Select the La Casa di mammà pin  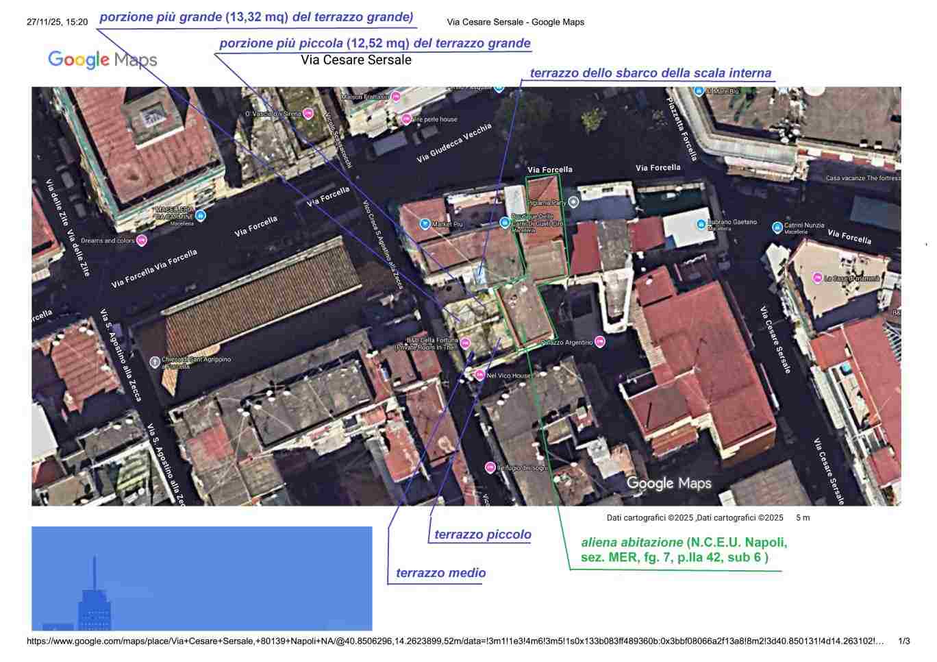tap(817, 278)
